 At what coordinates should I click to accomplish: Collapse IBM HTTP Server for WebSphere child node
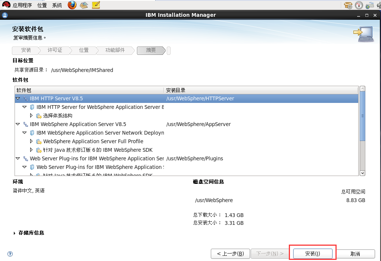point(24,107)
